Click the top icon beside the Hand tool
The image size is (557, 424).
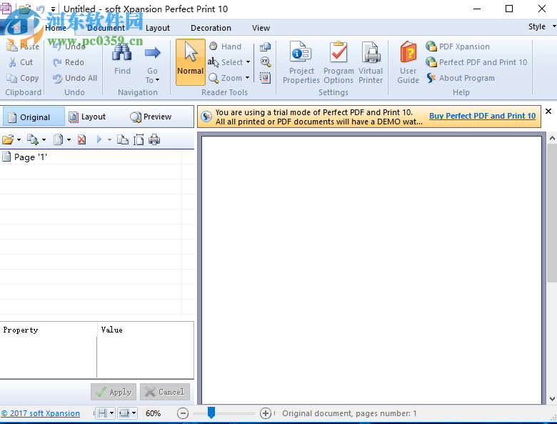point(266,46)
